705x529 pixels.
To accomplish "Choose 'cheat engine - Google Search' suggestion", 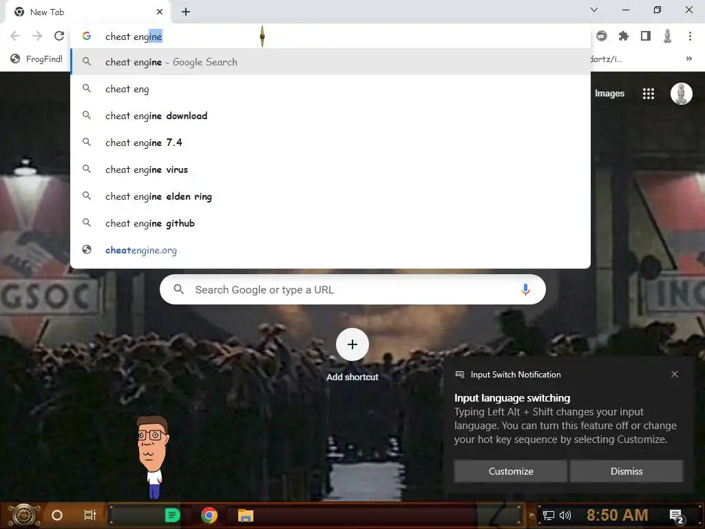I will [330, 62].
